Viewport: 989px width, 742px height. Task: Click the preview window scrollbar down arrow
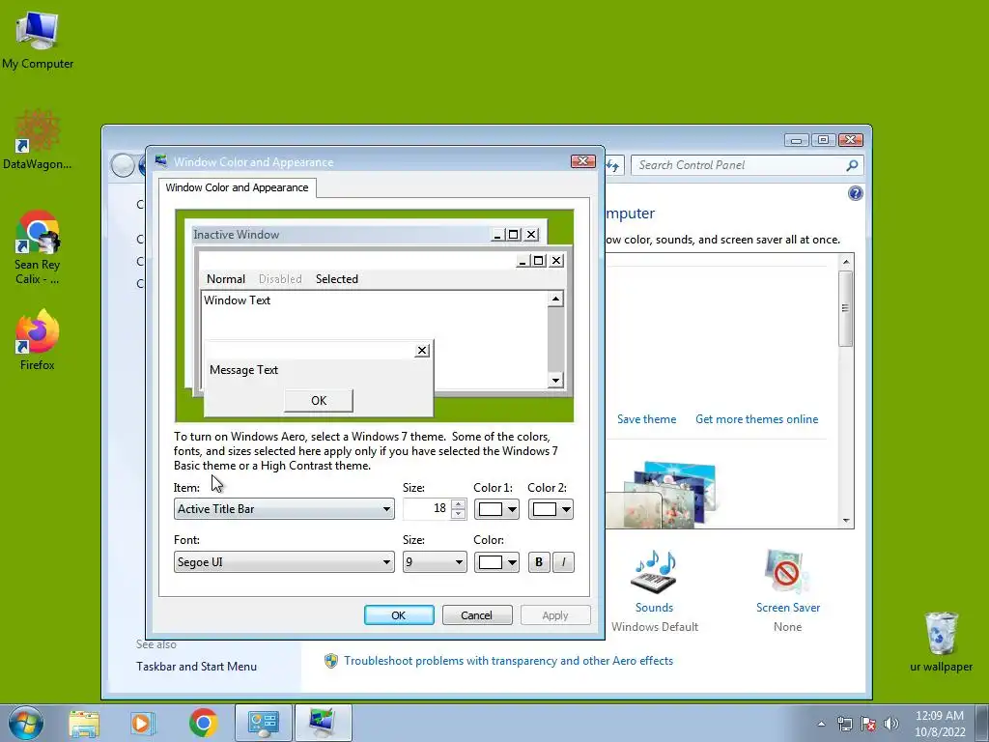click(x=555, y=380)
